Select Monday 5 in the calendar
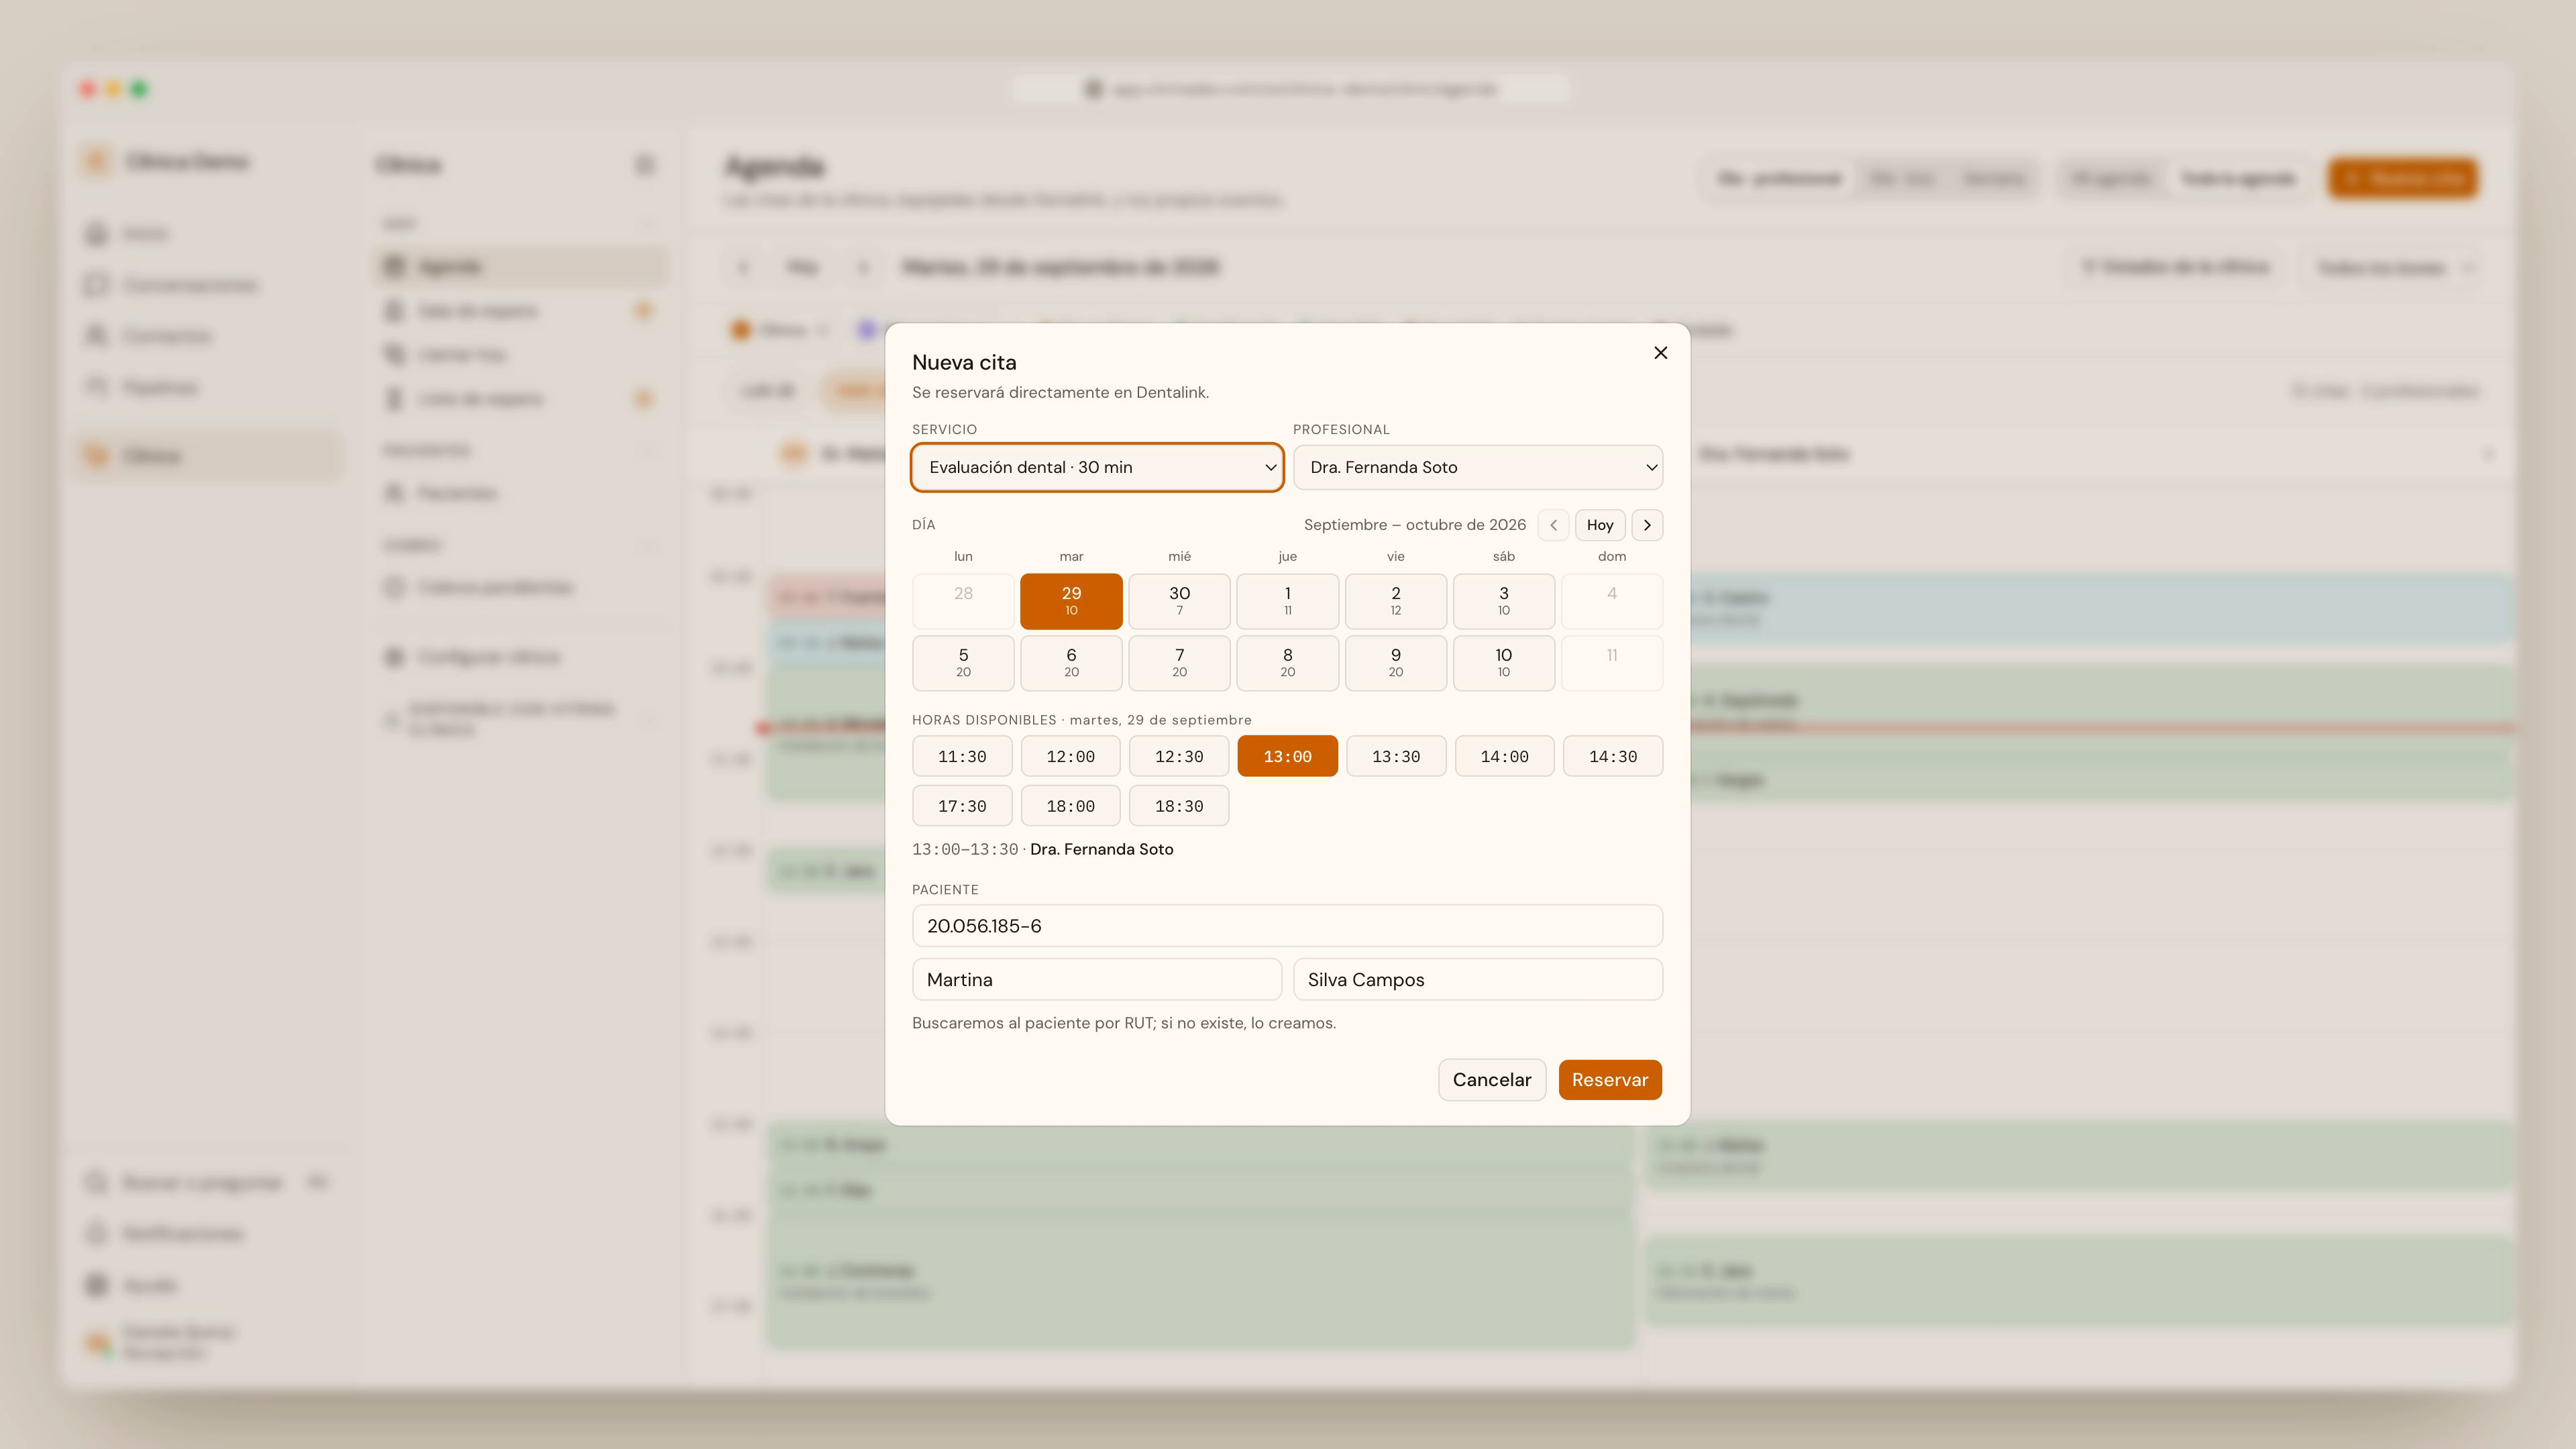 click(963, 663)
